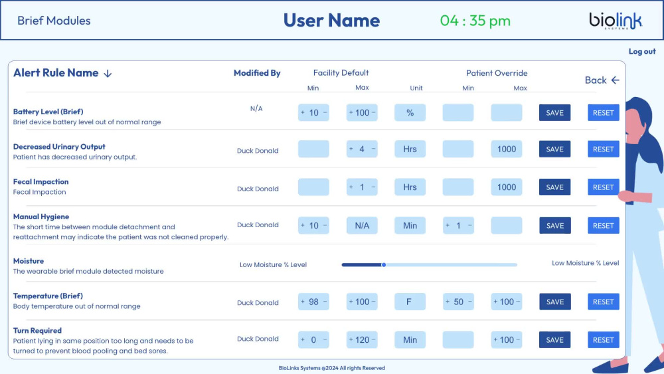Image resolution: width=664 pixels, height=374 pixels.
Task: Click the Facility Default column header
Action: click(341, 73)
